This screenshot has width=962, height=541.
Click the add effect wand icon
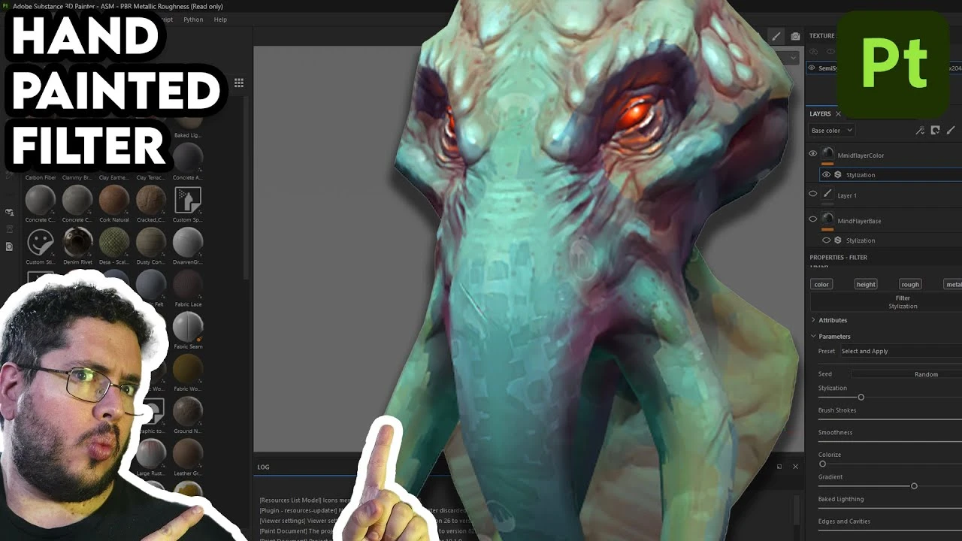920,131
